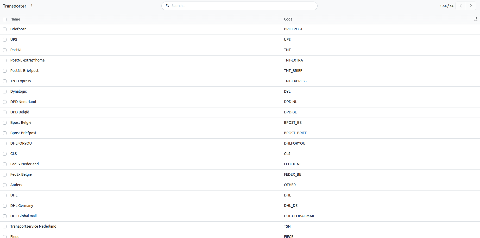Click the code cell DHL-GLOBAL-MAIL
The width and height of the screenshot is (480, 238).
(299, 216)
